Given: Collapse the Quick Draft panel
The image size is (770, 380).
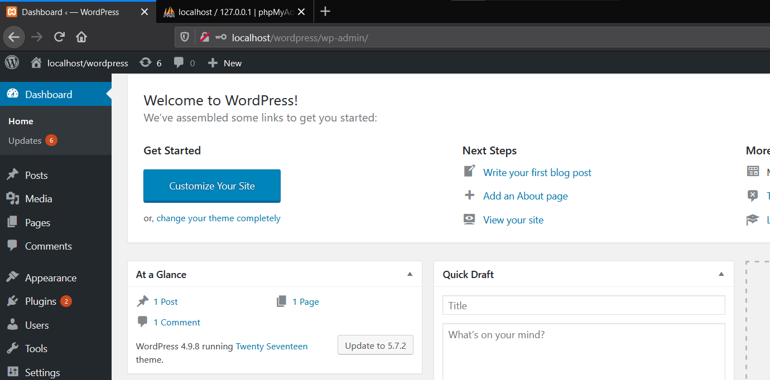Looking at the screenshot, I should click(x=721, y=274).
